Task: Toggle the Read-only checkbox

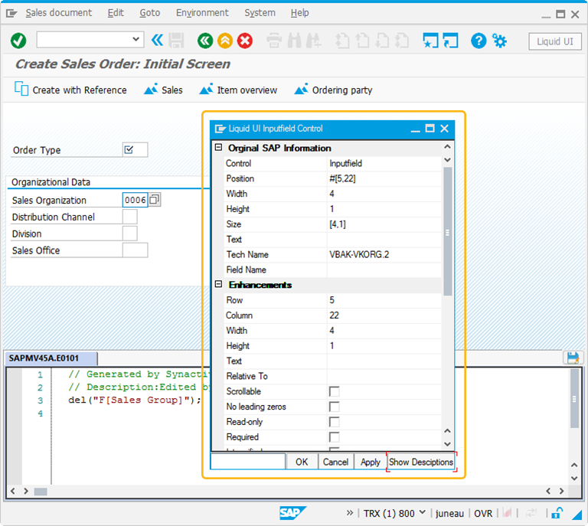Action: coord(334,422)
